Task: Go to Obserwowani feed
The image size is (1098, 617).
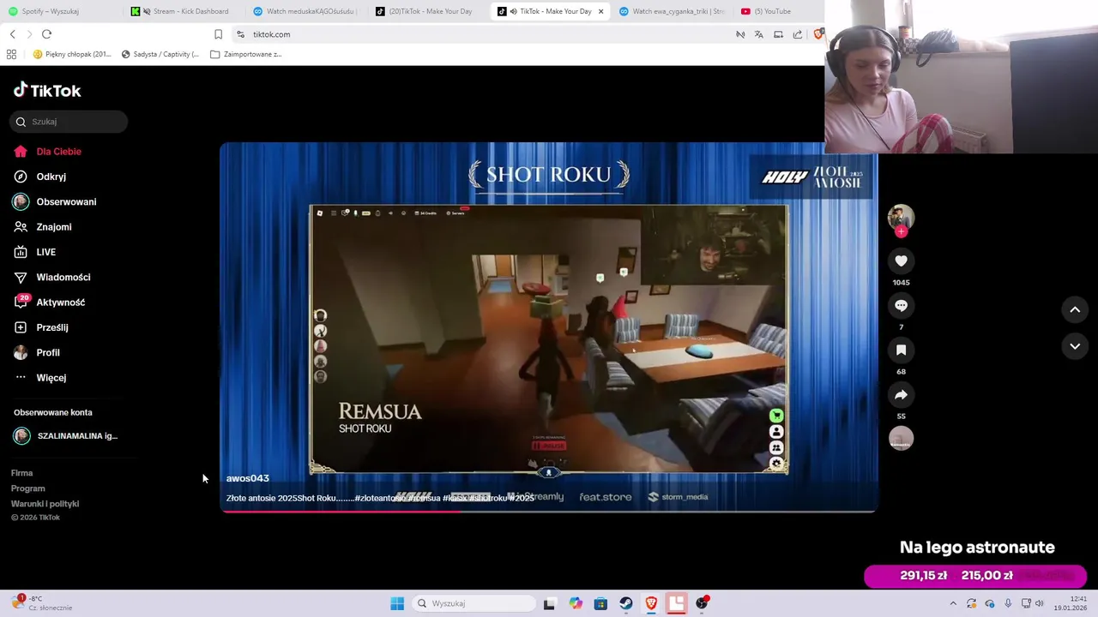Action: point(55,202)
